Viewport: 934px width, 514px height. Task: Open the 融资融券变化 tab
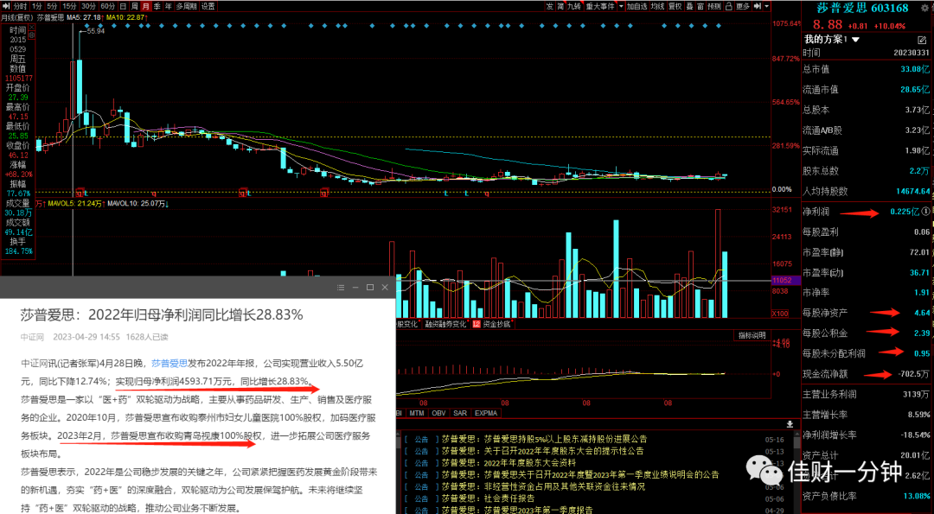pos(445,324)
